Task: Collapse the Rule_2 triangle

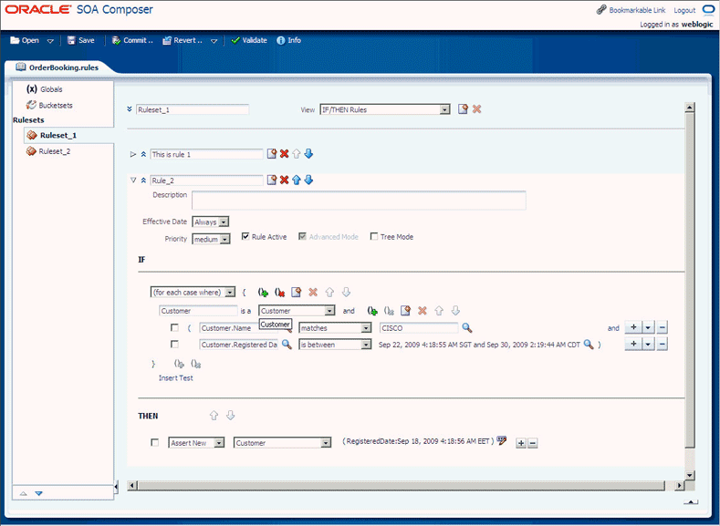Action: 133,180
